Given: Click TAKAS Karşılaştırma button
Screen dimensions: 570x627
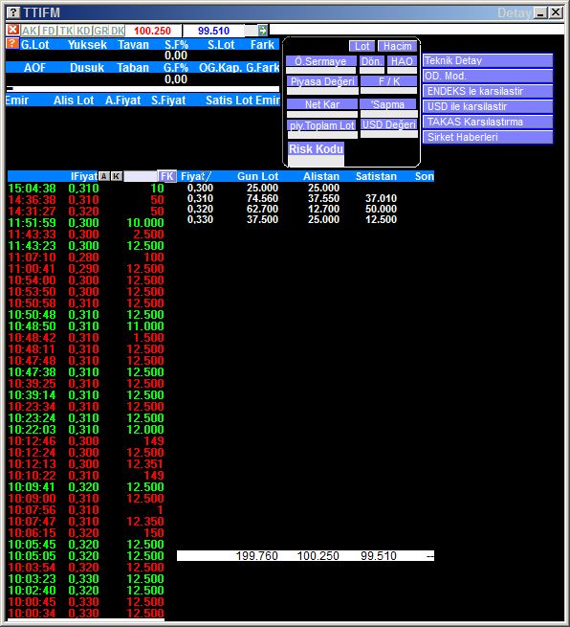Looking at the screenshot, I should [x=488, y=122].
